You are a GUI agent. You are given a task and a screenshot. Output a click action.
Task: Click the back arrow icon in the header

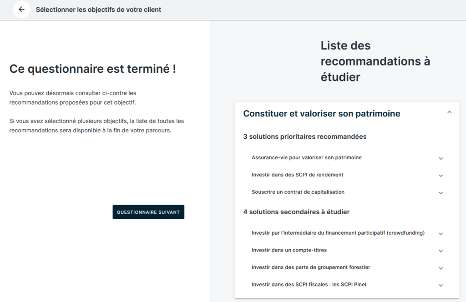21,10
